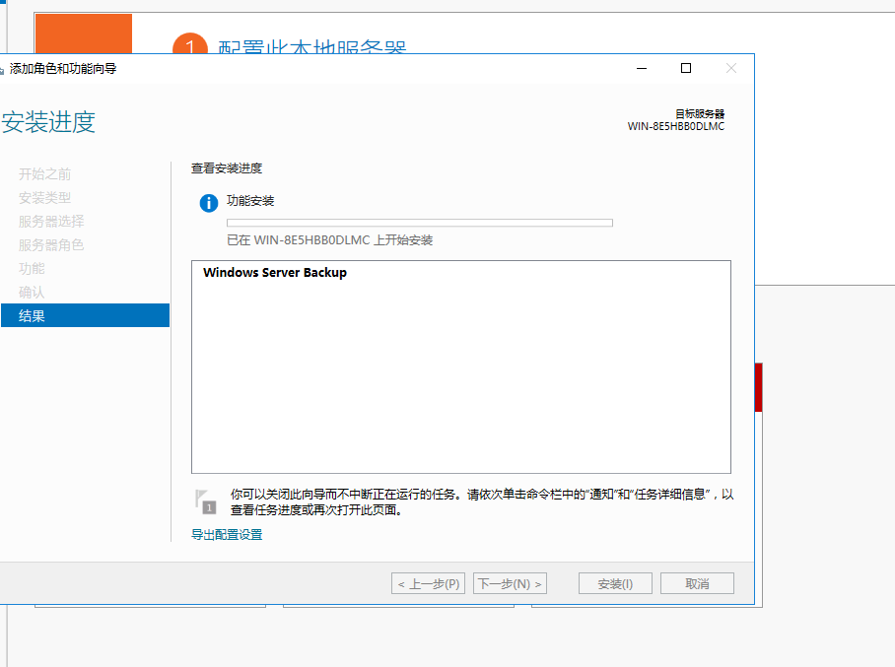Click the 导出配置设置 link
The width and height of the screenshot is (895, 667).
(x=228, y=533)
